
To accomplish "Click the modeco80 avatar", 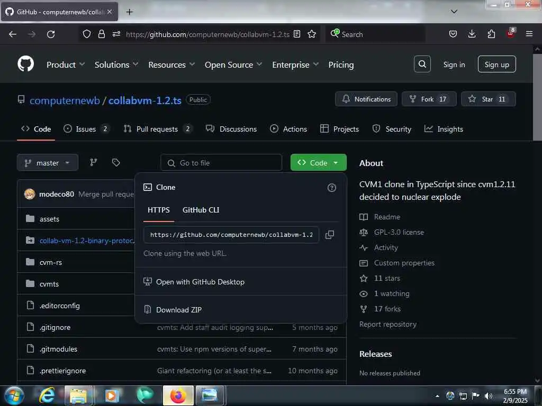I will (30, 194).
